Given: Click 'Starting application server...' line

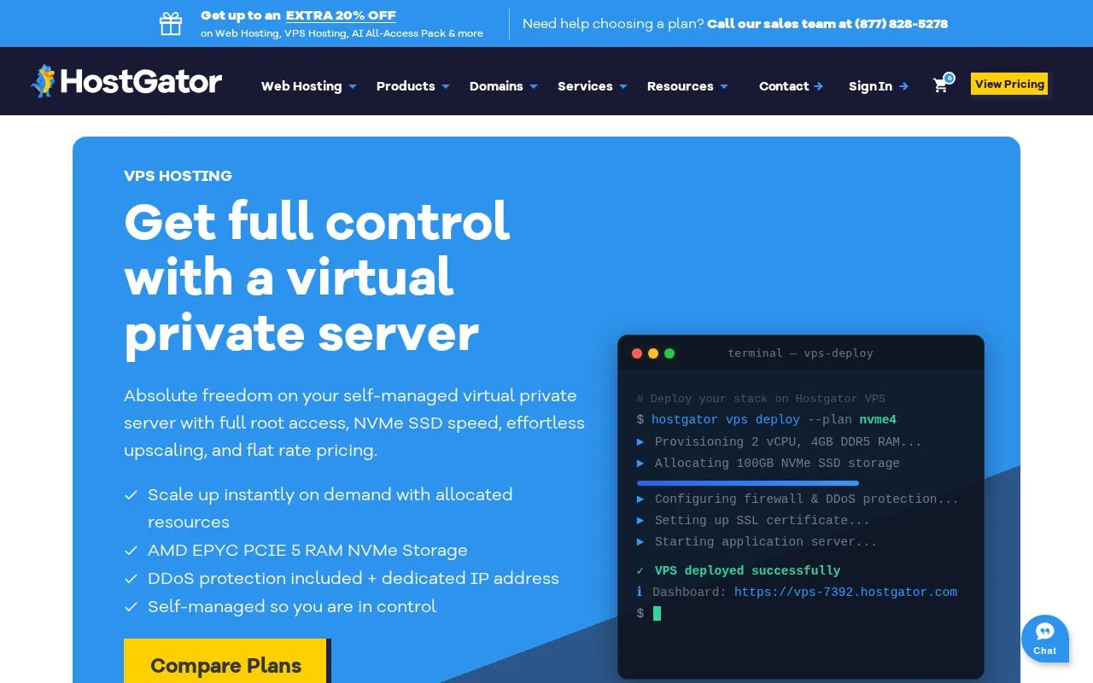Looking at the screenshot, I should pos(766,542).
